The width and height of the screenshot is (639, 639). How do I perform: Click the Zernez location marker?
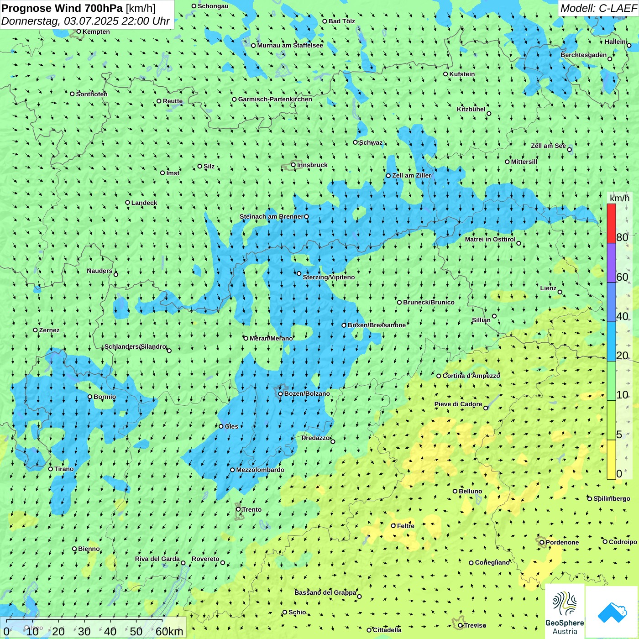pyautogui.click(x=35, y=330)
